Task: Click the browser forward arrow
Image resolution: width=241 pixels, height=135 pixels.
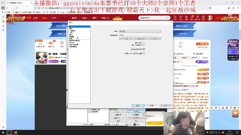Action: [x=12, y=8]
